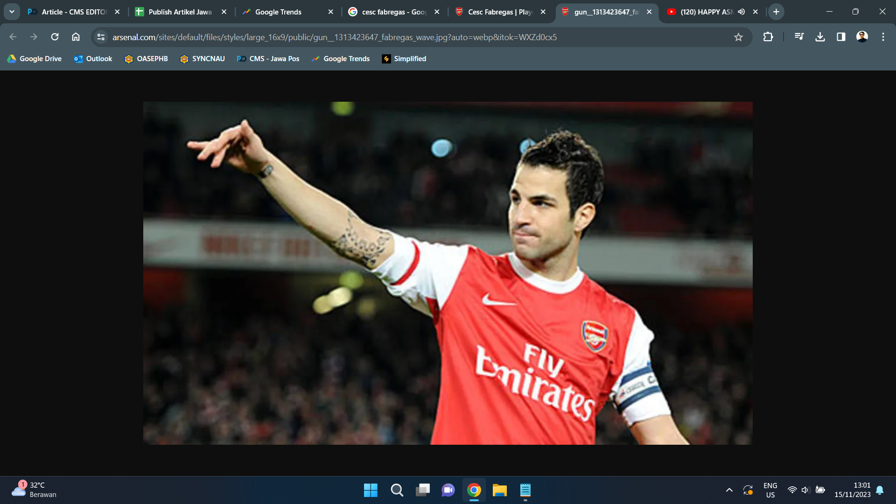Switch to Cesc Fabregas | Players tab

coord(501,12)
